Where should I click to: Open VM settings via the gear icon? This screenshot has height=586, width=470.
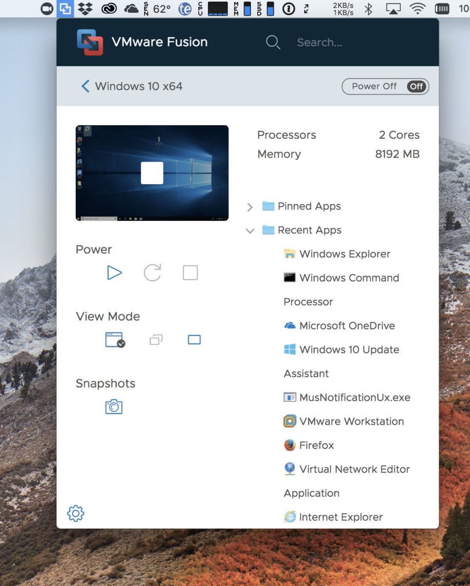(75, 514)
